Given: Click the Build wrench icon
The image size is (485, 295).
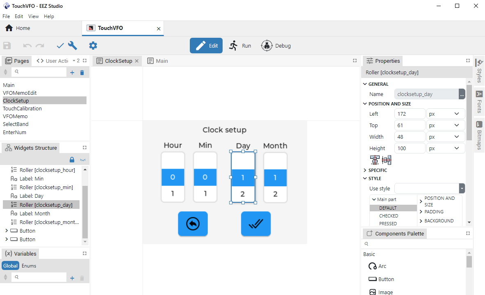Looking at the screenshot, I should pyautogui.click(x=73, y=46).
